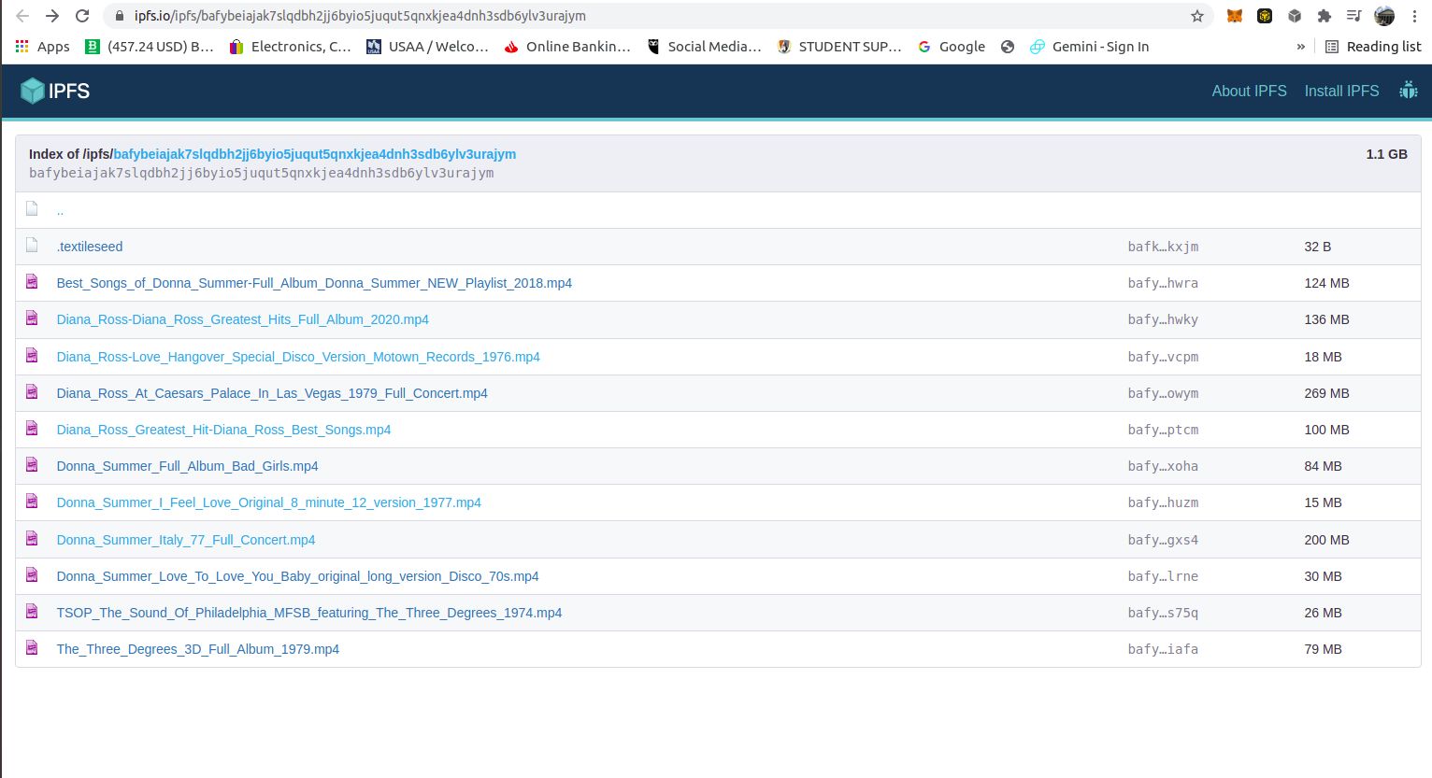Viewport: 1432px width, 778px height.
Task: Open the Extensions puzzle piece menu
Action: (1324, 16)
